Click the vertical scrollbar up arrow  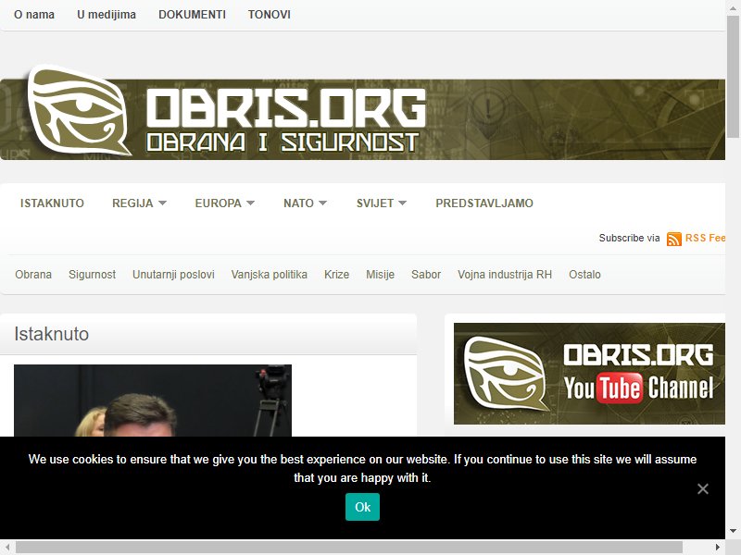tap(733, 6)
